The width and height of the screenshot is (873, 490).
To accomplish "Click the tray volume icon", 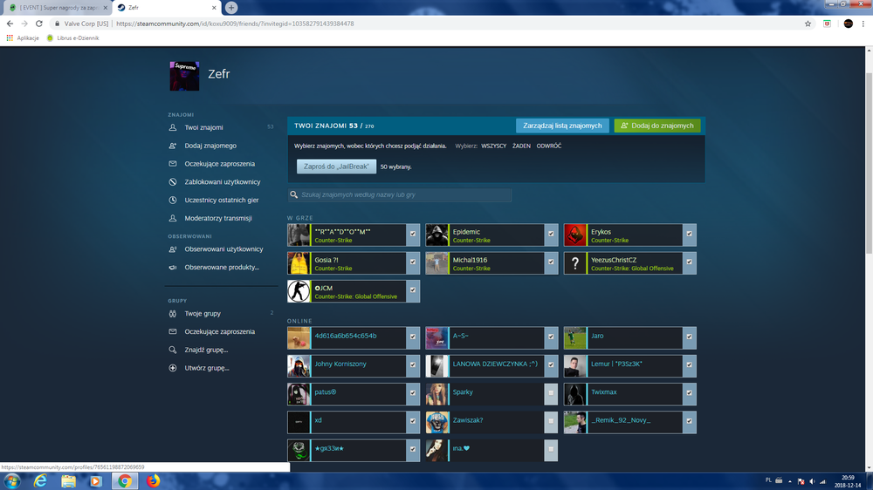I will coord(812,481).
